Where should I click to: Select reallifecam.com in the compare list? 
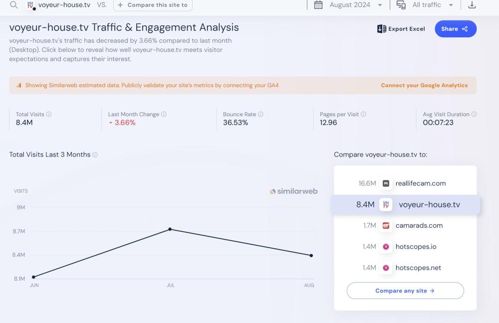pyautogui.click(x=420, y=183)
